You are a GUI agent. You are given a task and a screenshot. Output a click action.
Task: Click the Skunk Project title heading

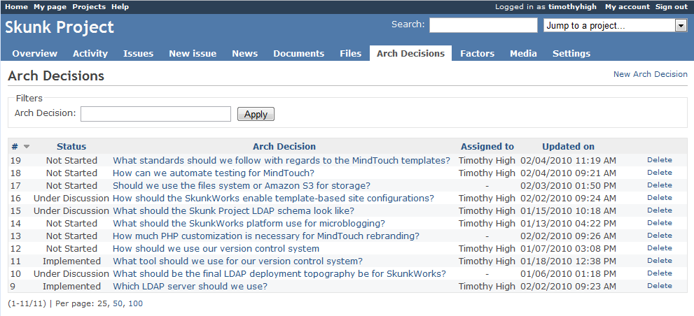(x=60, y=27)
